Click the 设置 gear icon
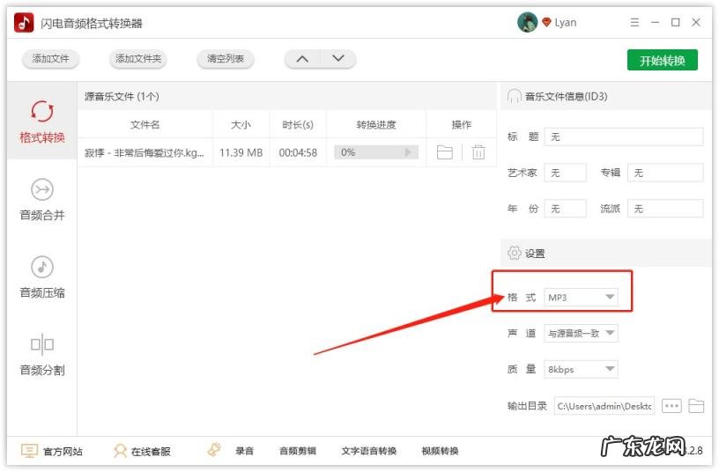Screen dimensions: 719x472 (514, 253)
